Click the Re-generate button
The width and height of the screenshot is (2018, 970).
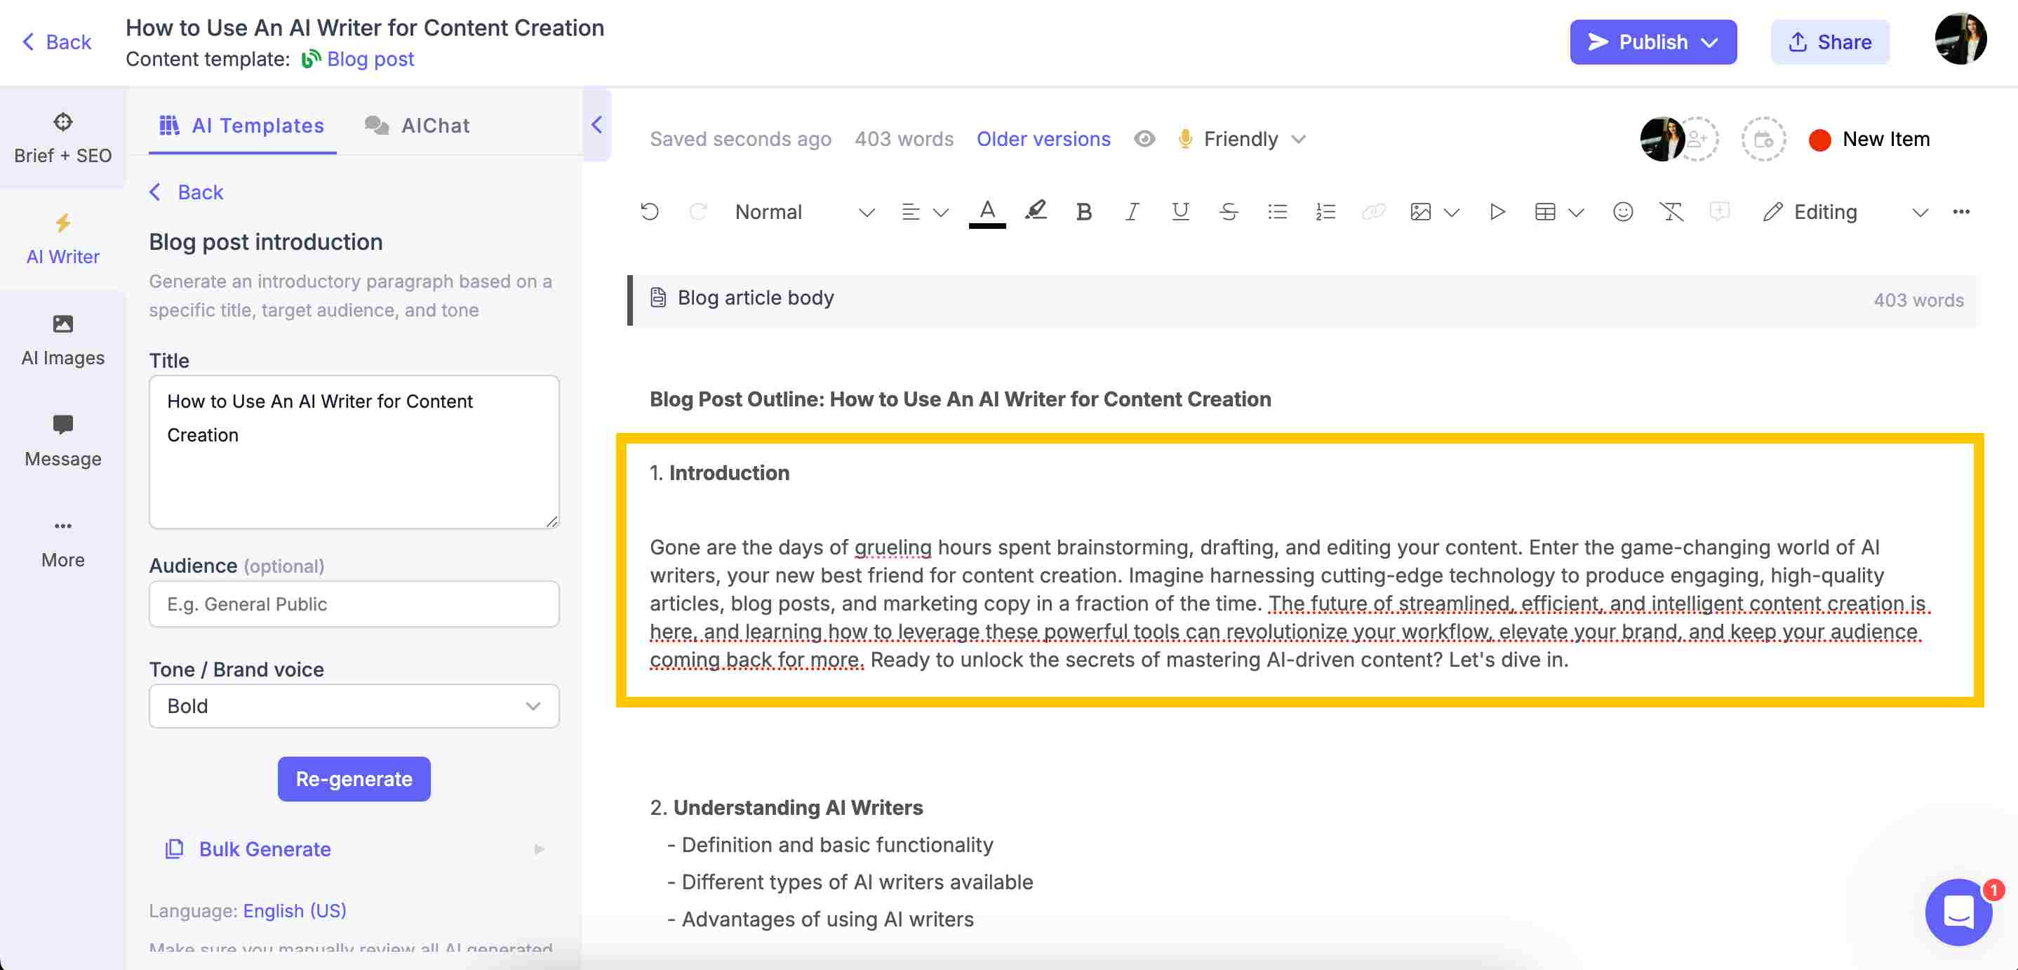point(354,778)
